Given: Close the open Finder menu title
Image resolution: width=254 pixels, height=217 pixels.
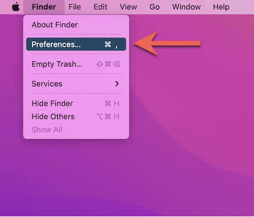Looking at the screenshot, I should (x=44, y=7).
